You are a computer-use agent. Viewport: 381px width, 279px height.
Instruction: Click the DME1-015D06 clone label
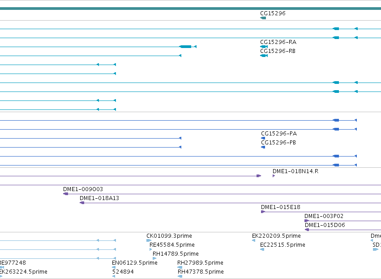pos(325,225)
